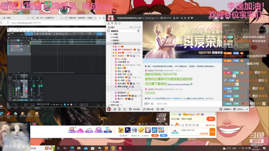Screen dimensions: 269x151
Task: Locate myself using pin beside current channel
Action: coord(139,31)
